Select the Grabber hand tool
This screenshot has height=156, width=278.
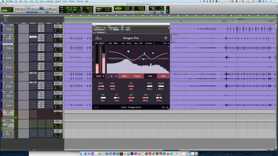pyautogui.click(x=46, y=8)
